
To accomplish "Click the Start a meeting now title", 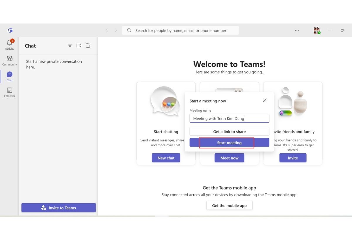I will (x=208, y=101).
